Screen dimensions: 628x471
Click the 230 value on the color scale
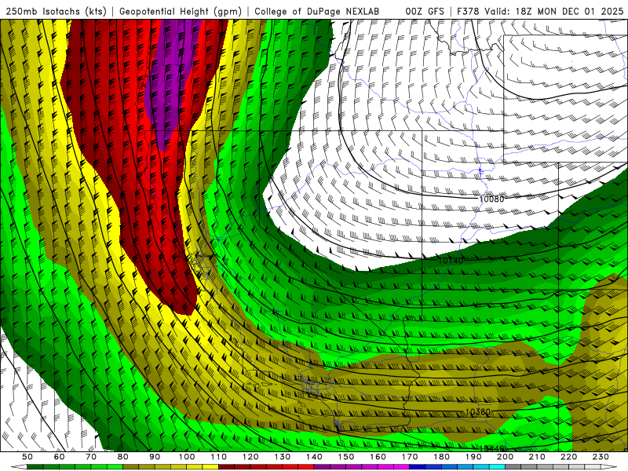601,457
